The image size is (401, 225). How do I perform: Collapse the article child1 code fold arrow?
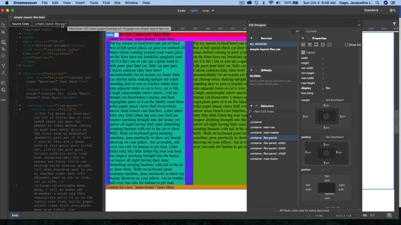click(x=20, y=109)
